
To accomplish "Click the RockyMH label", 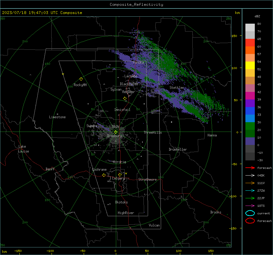I will 80,85.
